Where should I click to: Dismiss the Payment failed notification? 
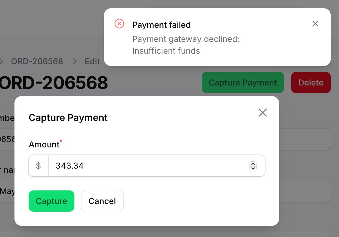[x=315, y=24]
